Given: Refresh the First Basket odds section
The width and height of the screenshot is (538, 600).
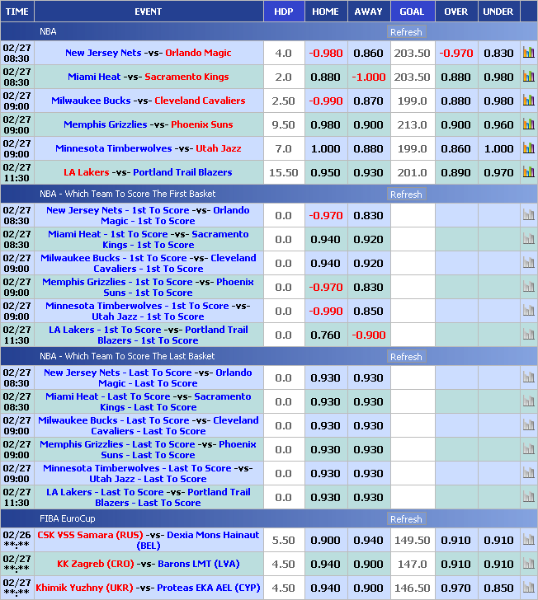Looking at the screenshot, I should pos(406,195).
